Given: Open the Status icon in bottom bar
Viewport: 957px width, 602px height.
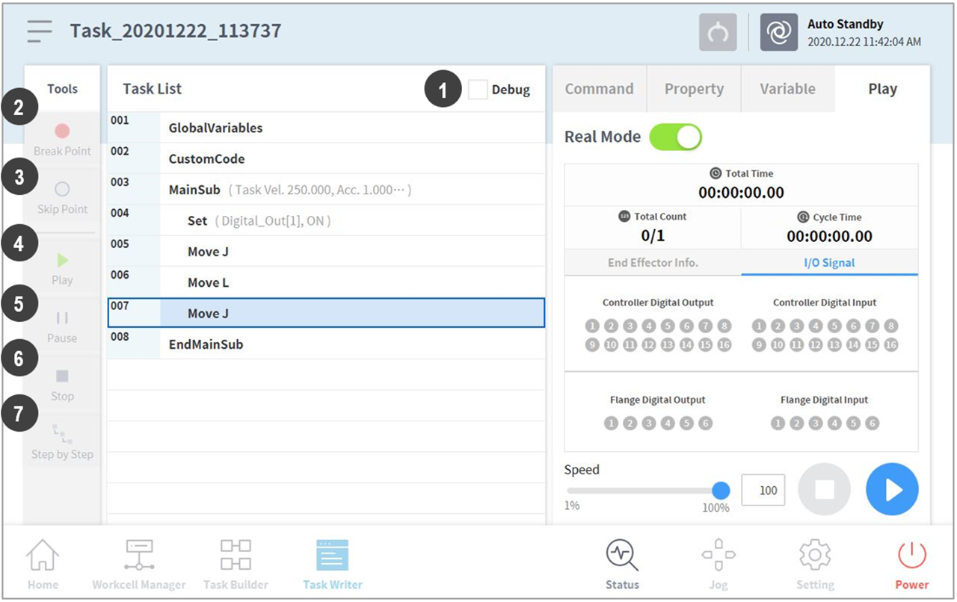Looking at the screenshot, I should [622, 556].
